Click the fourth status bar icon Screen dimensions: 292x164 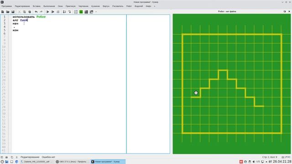coord(16,157)
